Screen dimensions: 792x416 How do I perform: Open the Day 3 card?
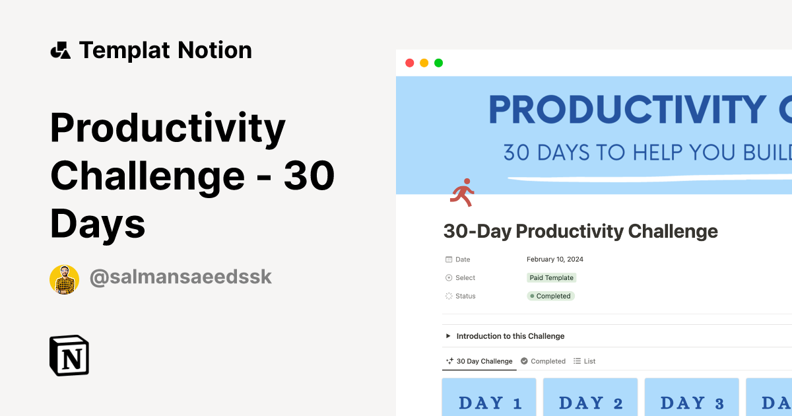(692, 399)
